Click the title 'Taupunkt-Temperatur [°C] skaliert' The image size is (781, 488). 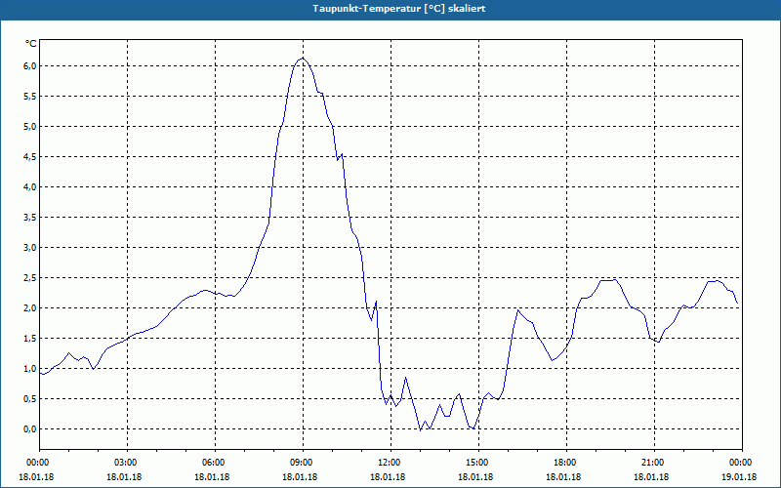tap(399, 9)
